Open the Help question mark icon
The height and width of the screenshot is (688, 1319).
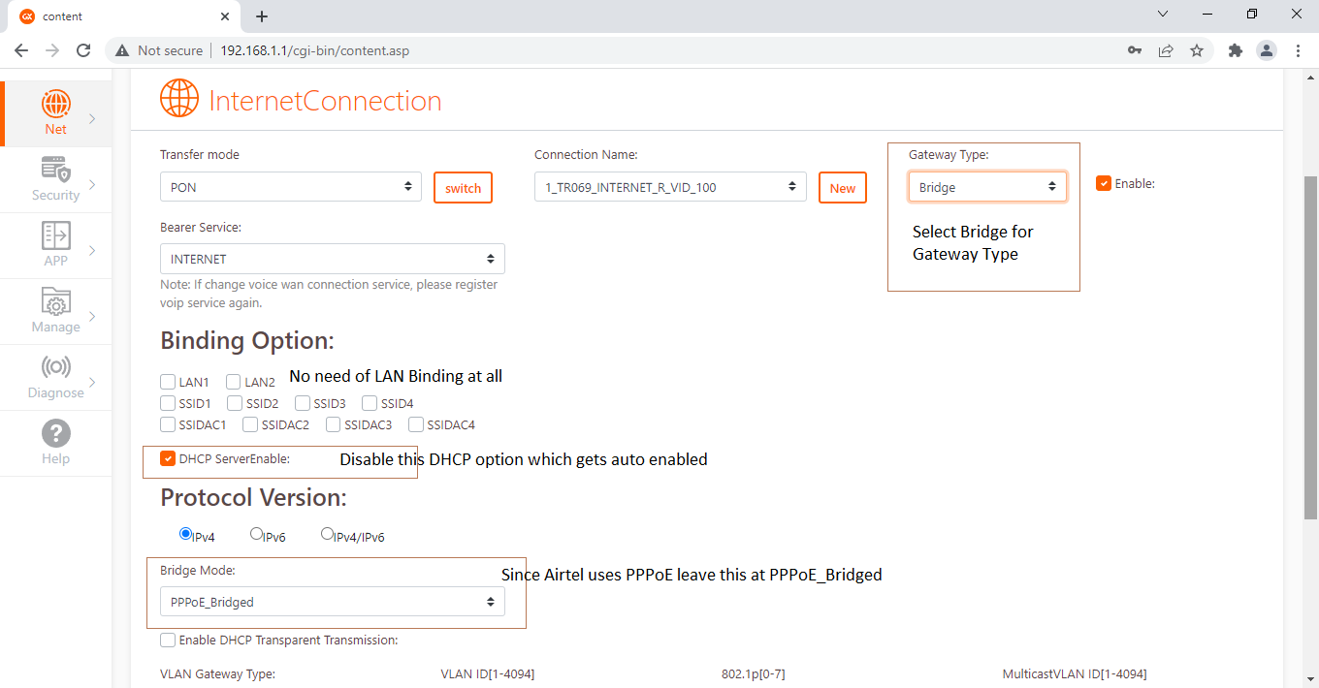click(56, 433)
